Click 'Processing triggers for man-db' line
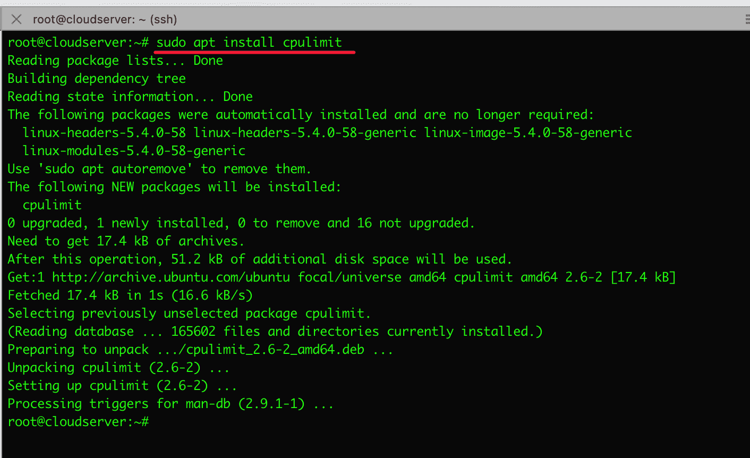750x458 pixels. pyautogui.click(x=171, y=404)
